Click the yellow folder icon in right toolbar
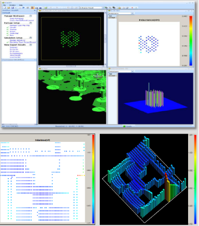 (x=120, y=8)
